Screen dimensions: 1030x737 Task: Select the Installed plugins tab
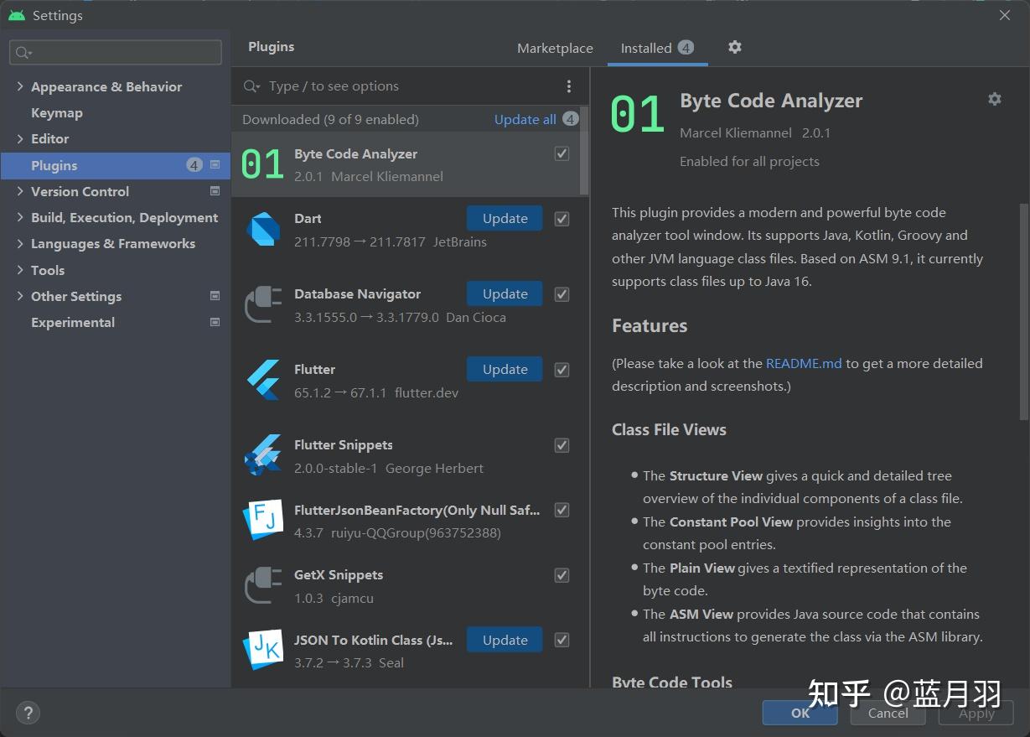pos(646,49)
